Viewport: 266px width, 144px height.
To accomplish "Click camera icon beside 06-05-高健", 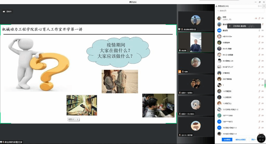I will [x=262, y=49].
